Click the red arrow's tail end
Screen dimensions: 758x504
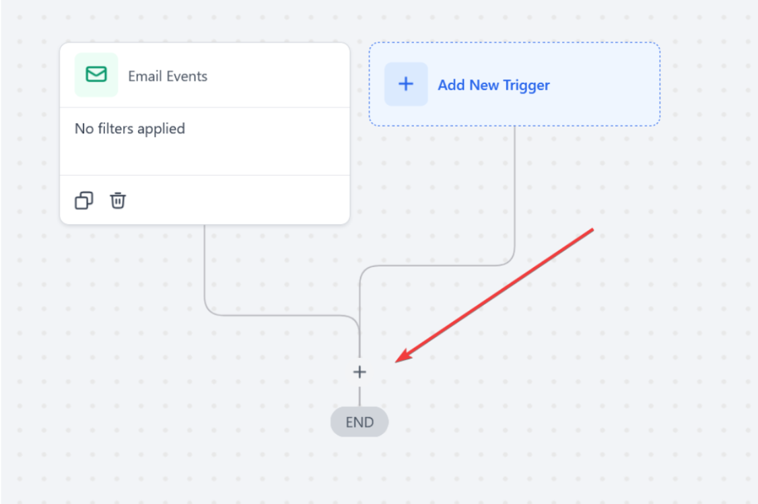click(x=592, y=230)
